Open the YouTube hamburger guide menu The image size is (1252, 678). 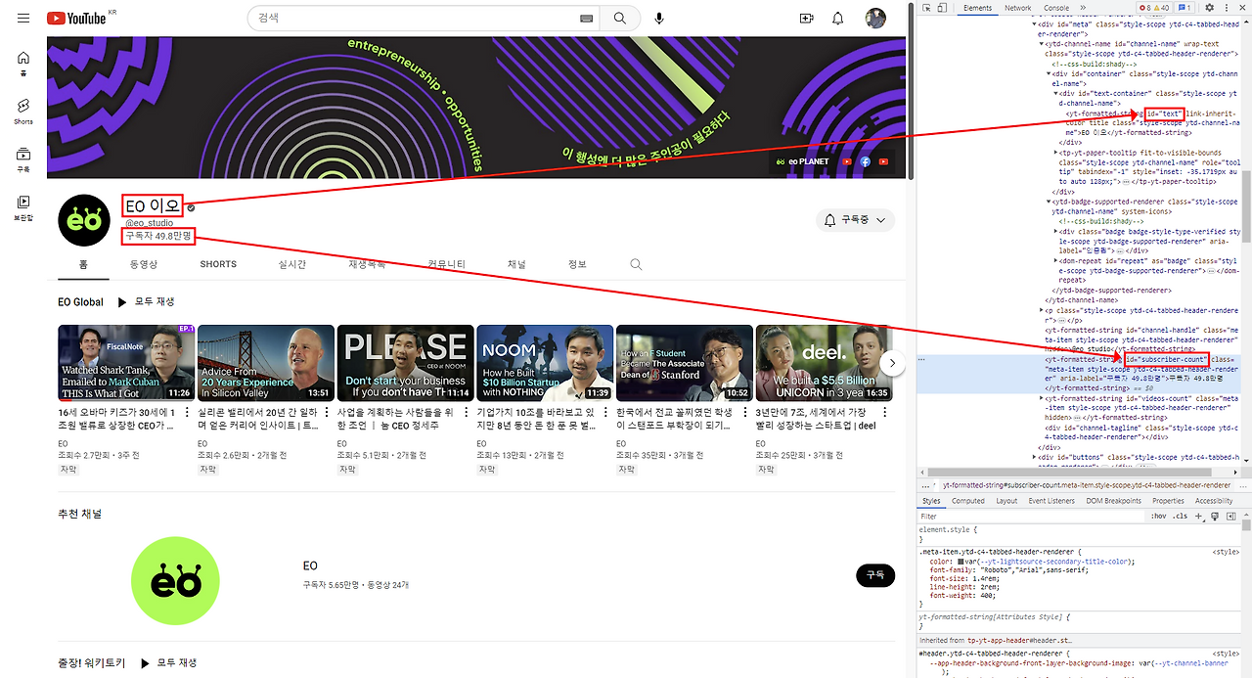[23, 19]
